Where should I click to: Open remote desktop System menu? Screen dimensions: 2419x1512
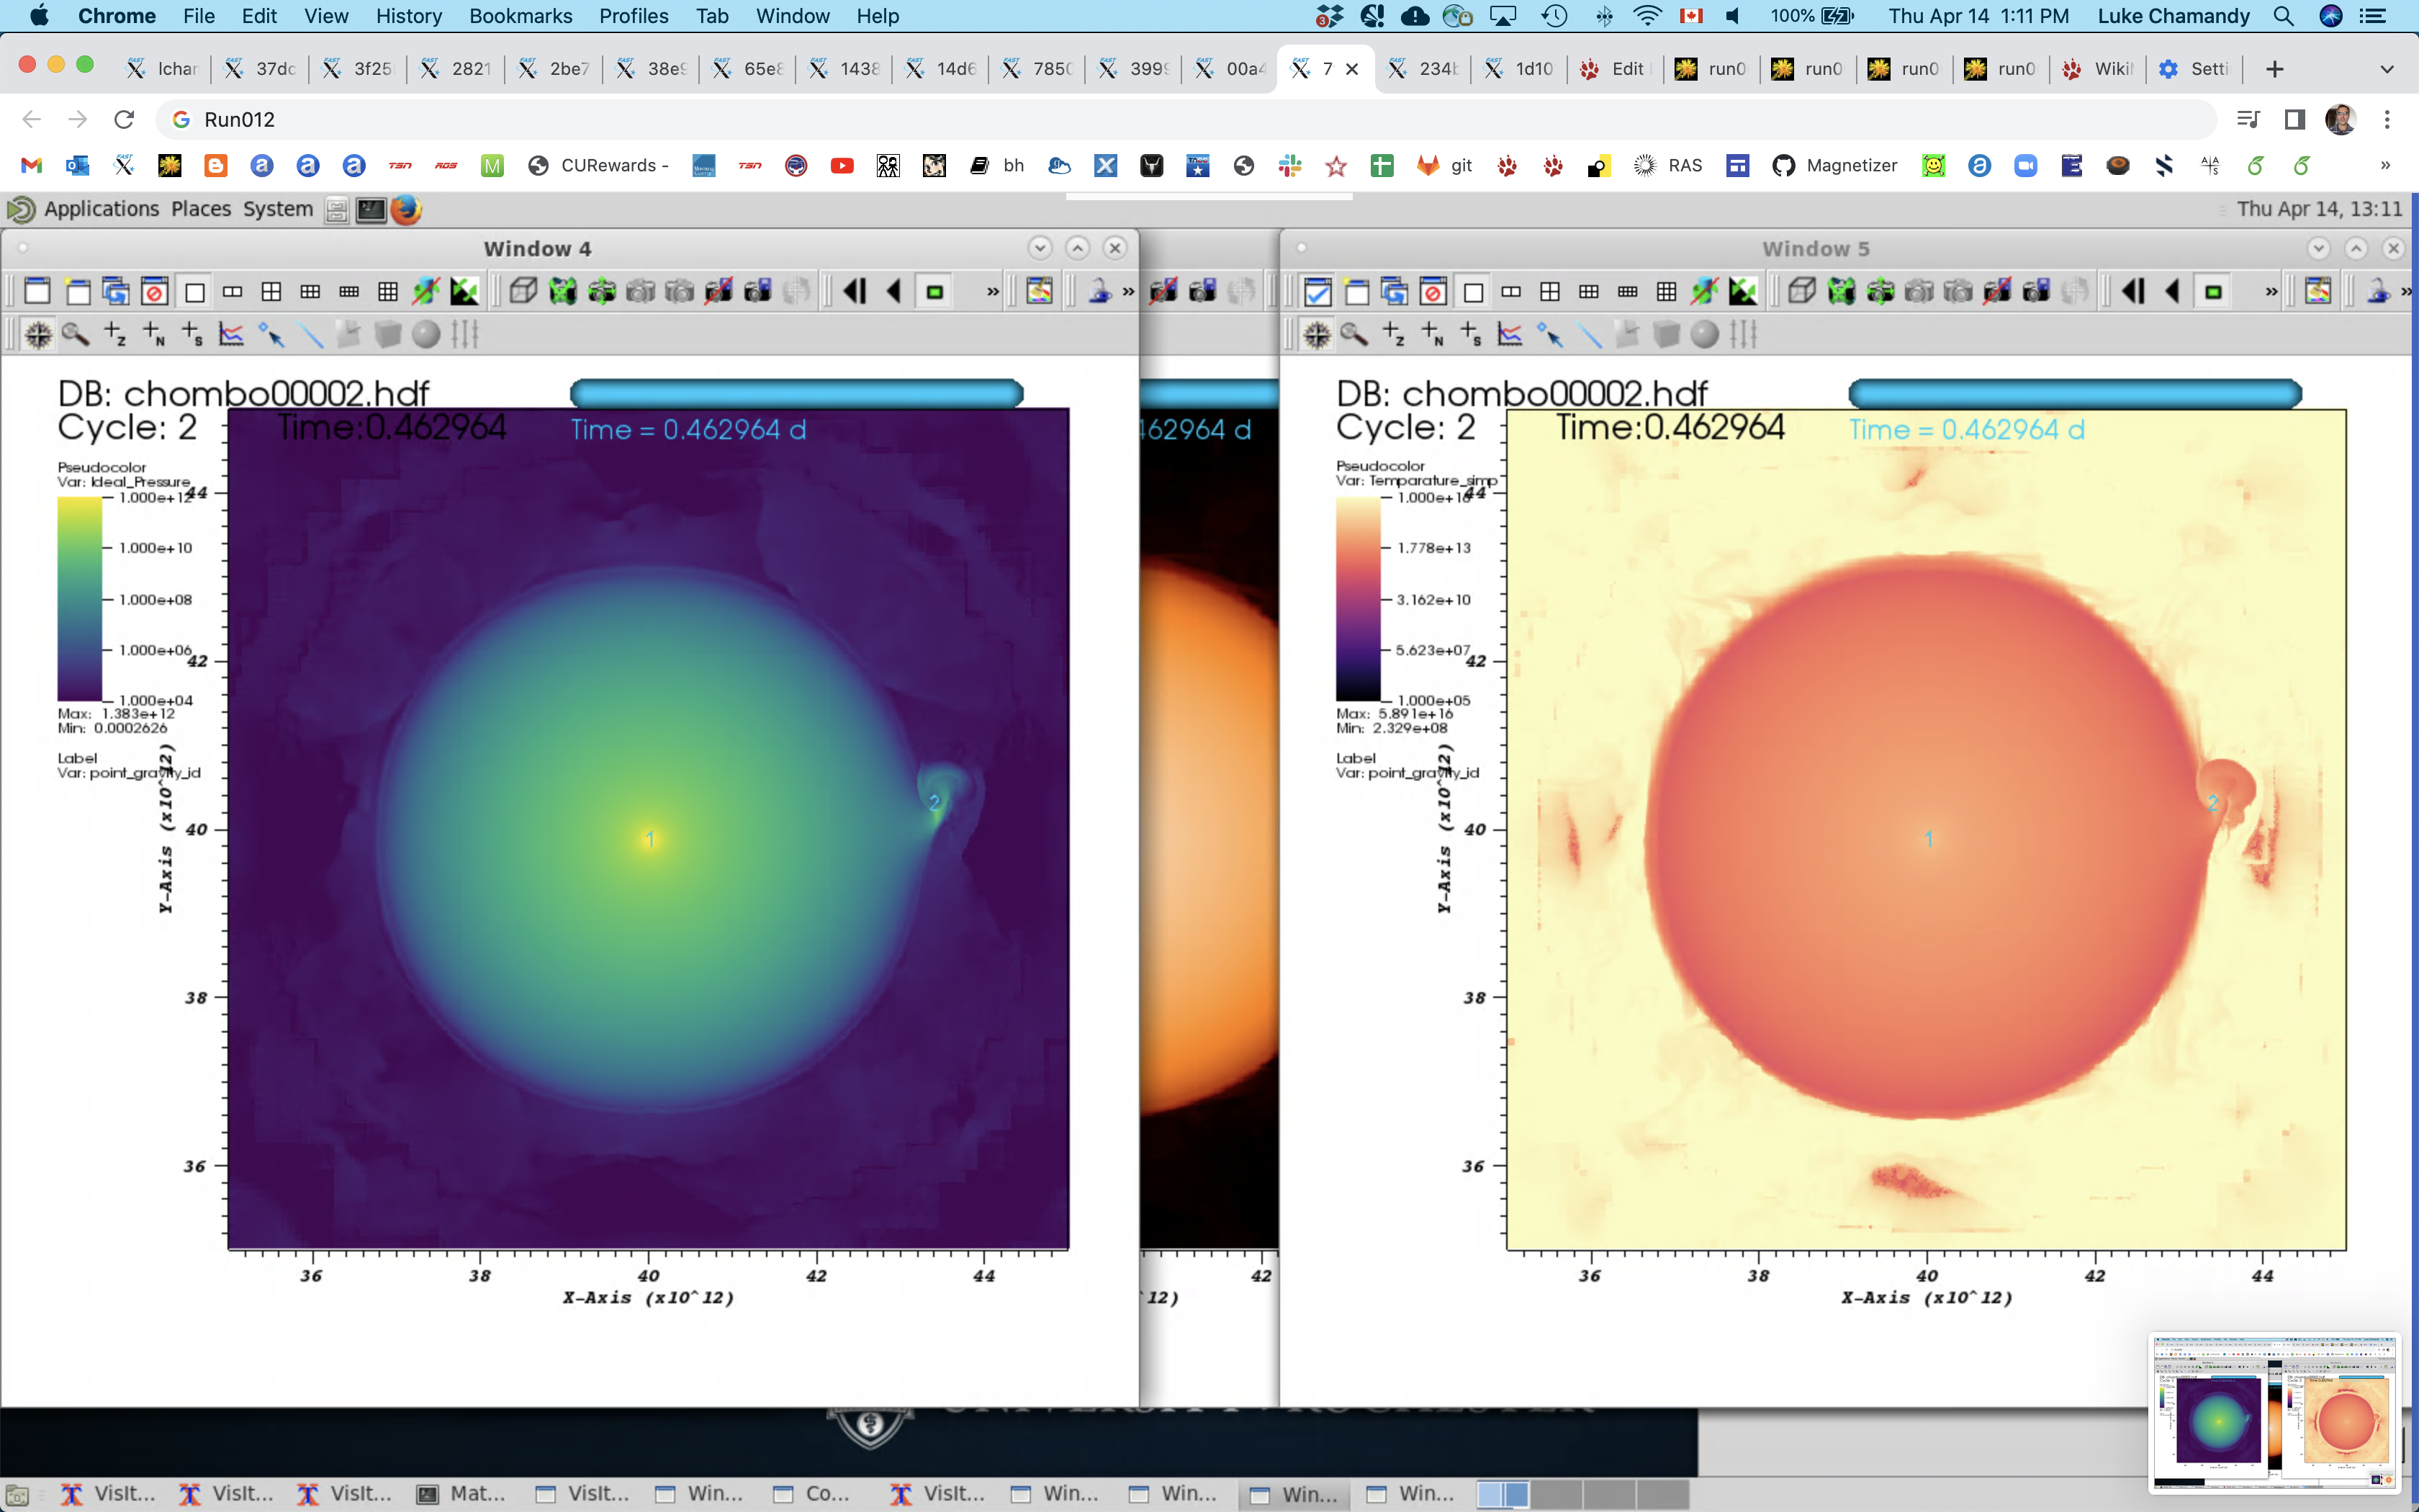278,209
